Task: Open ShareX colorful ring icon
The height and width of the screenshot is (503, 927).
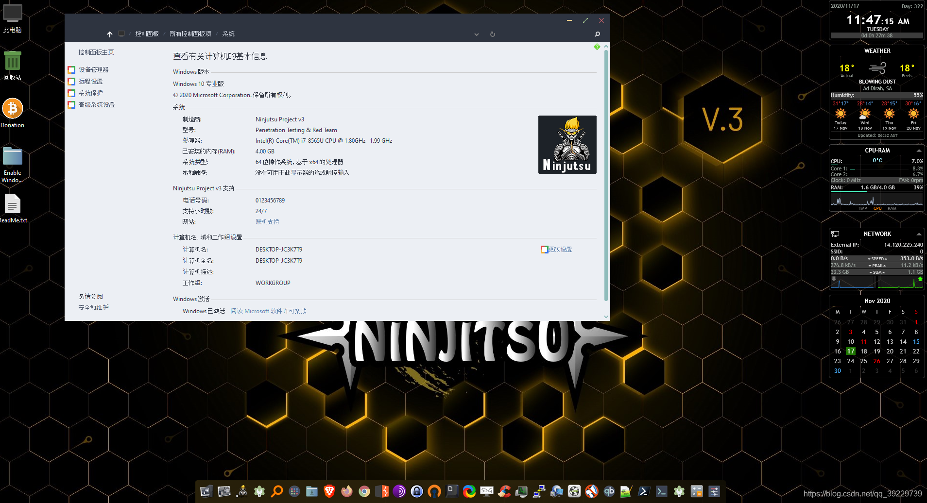Action: [x=469, y=491]
